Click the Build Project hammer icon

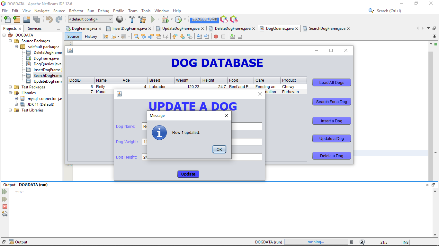132,20
